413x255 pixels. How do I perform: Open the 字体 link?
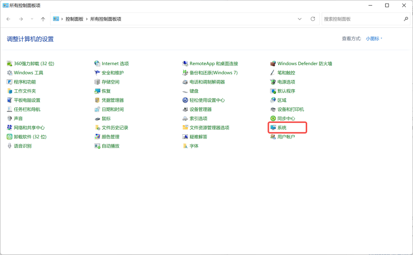(194, 146)
